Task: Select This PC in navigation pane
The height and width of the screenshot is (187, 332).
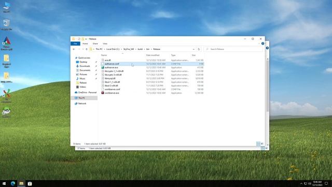Action: (85, 98)
